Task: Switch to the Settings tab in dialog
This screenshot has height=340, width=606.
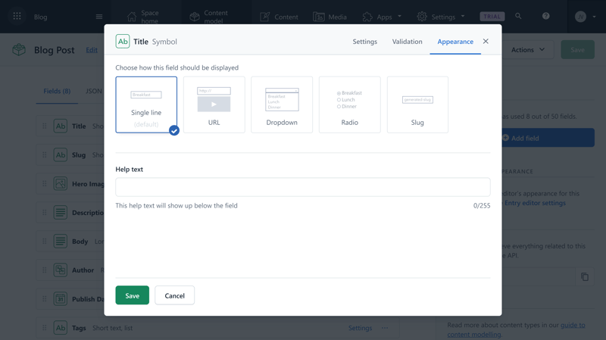Action: coord(365,42)
